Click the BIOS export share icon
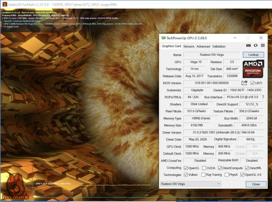The image size is (272, 202). 244,83
